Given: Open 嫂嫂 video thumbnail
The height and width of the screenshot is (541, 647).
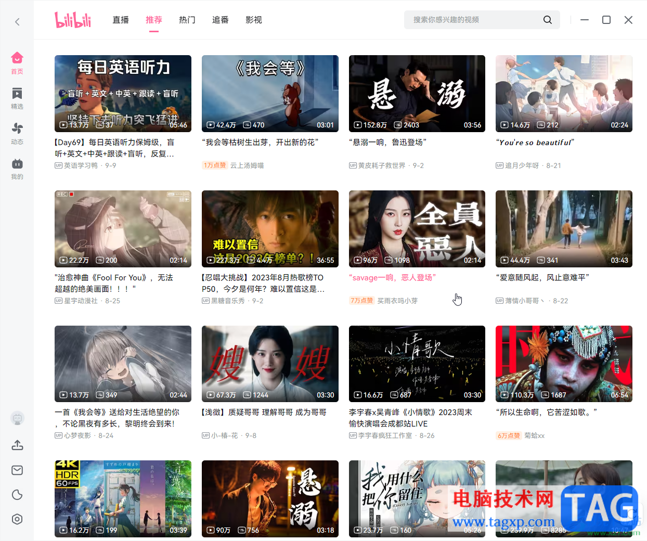Looking at the screenshot, I should click(x=270, y=364).
